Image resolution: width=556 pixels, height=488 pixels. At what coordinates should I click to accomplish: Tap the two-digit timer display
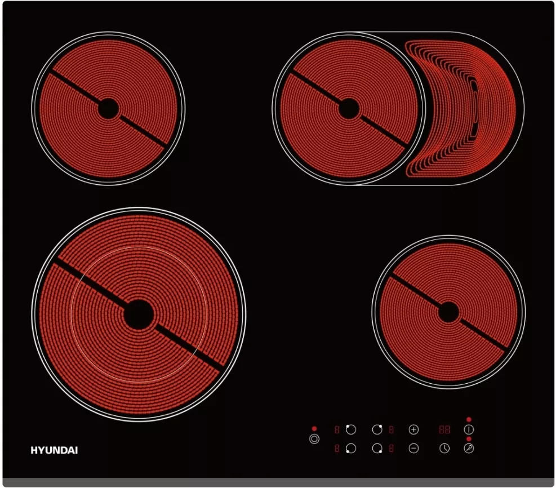[x=444, y=429]
